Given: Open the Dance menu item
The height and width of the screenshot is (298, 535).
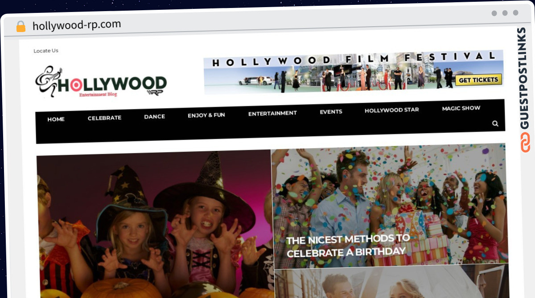Looking at the screenshot, I should [x=155, y=117].
